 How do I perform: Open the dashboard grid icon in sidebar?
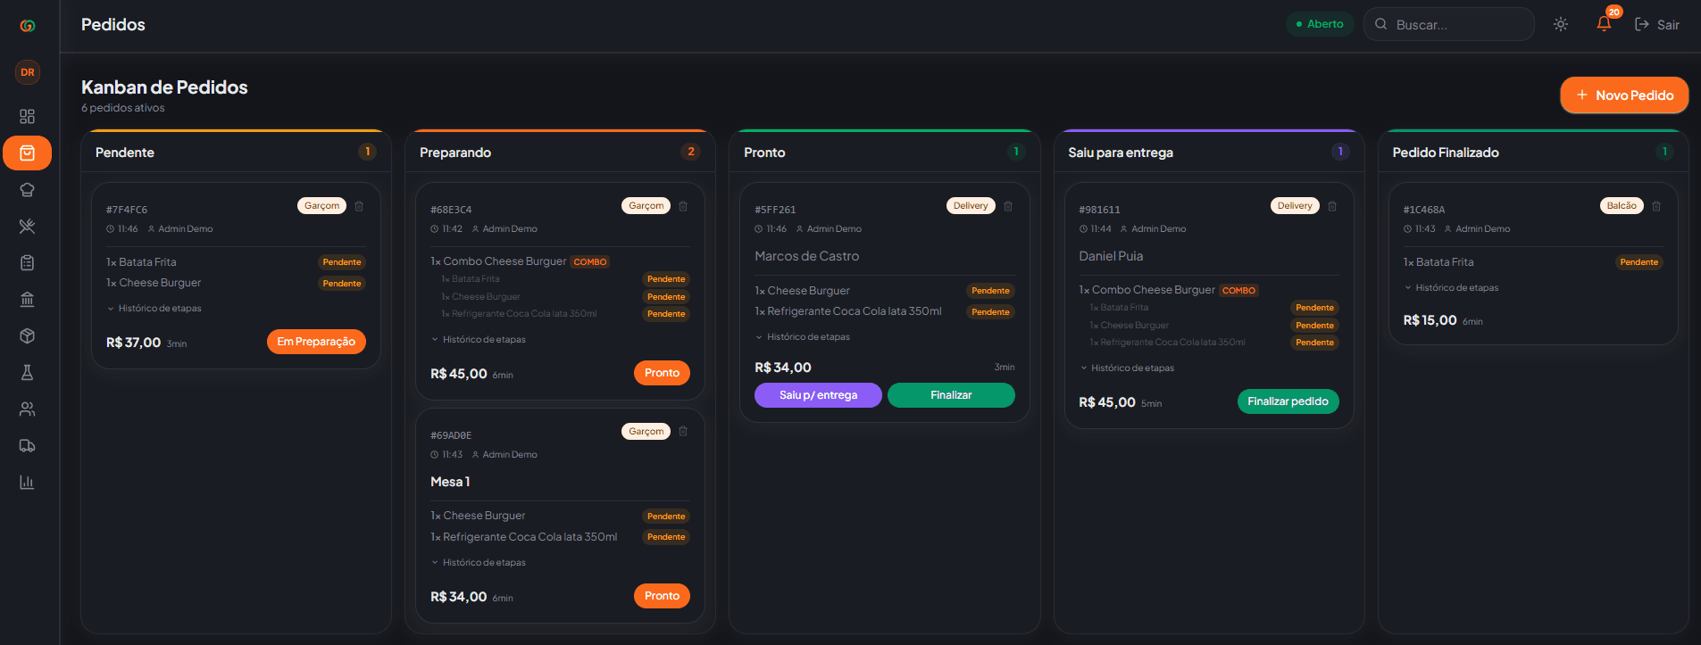[x=28, y=116]
